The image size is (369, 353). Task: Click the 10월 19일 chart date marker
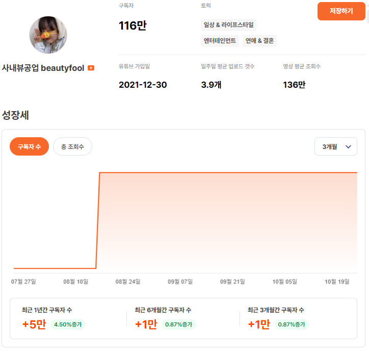point(336,281)
